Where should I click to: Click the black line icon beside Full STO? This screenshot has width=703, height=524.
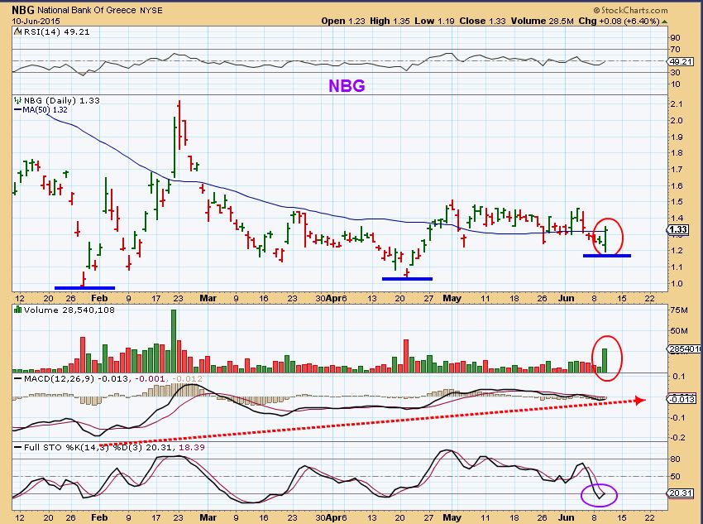[x=18, y=447]
